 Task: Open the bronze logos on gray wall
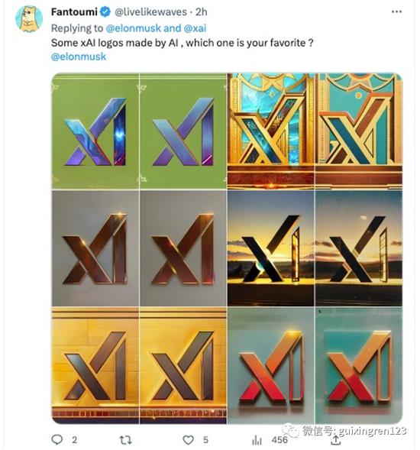(x=139, y=248)
